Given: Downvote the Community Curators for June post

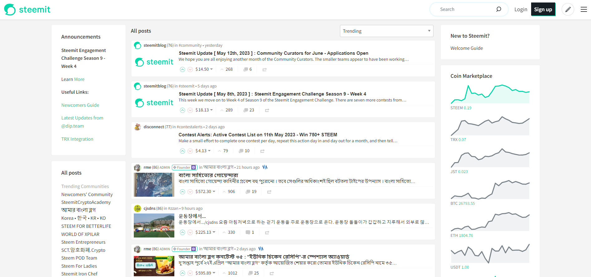Looking at the screenshot, I should [190, 69].
